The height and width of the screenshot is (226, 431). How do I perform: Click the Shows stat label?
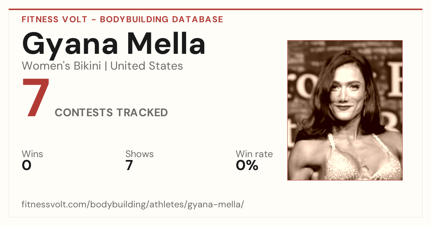pyautogui.click(x=139, y=154)
